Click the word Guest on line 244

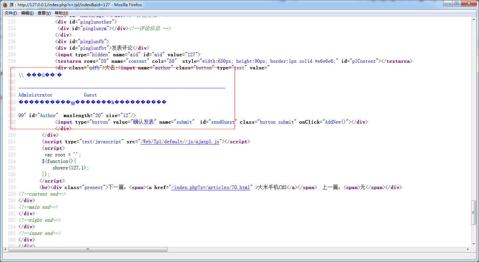tap(90, 95)
